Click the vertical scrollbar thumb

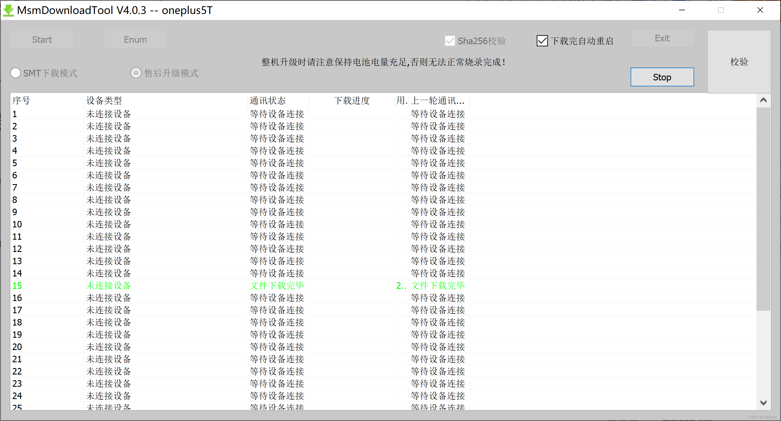[x=763, y=209]
